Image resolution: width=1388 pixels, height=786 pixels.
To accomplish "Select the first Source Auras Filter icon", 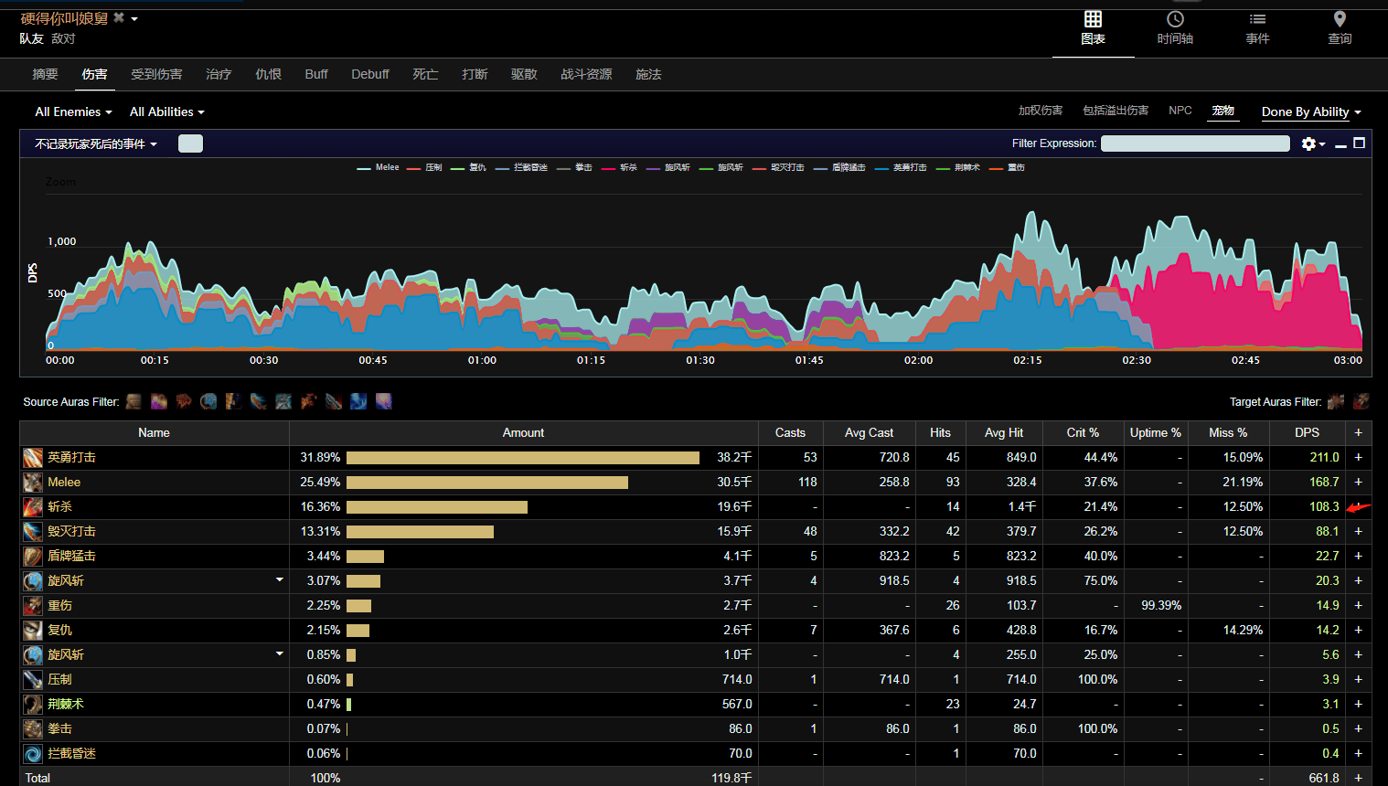I will click(x=133, y=401).
